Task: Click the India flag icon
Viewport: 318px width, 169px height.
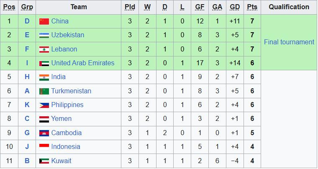Action: [44, 77]
